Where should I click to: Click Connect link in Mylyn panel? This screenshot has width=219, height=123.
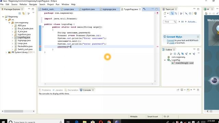[170, 40]
